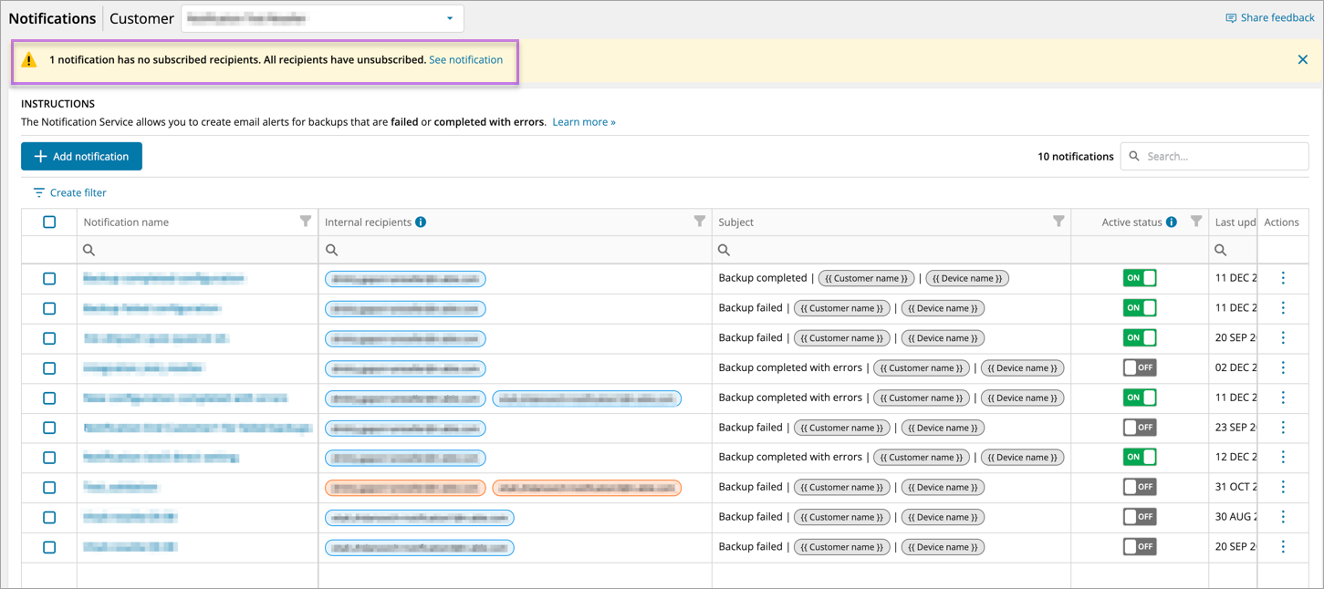Tick the checkbox for the Backup completed row
The width and height of the screenshot is (1324, 589).
click(49, 278)
